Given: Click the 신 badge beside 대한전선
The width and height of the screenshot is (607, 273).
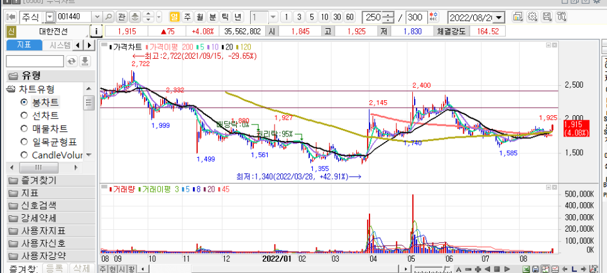Looking at the screenshot, I should pos(11,31).
